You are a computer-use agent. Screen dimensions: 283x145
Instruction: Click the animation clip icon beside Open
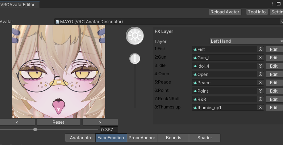(195, 74)
